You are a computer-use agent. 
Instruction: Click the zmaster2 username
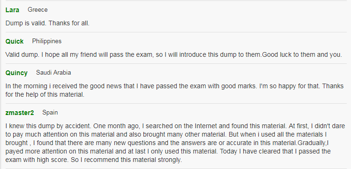coord(20,113)
